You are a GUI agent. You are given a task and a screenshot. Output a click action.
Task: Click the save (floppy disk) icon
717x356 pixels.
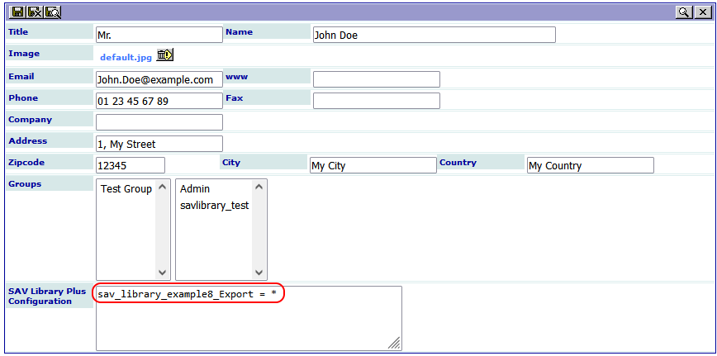click(17, 12)
